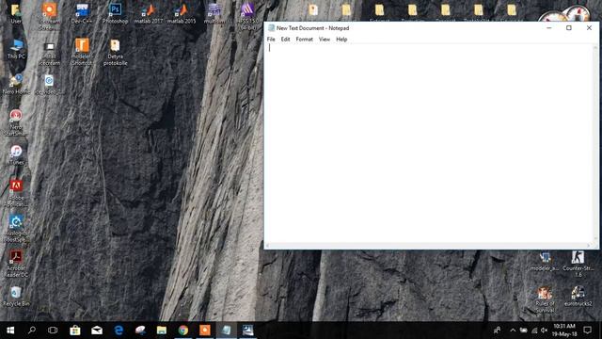
Task: Open the taskbar clock showing 10:31 AM
Action: pos(564,331)
